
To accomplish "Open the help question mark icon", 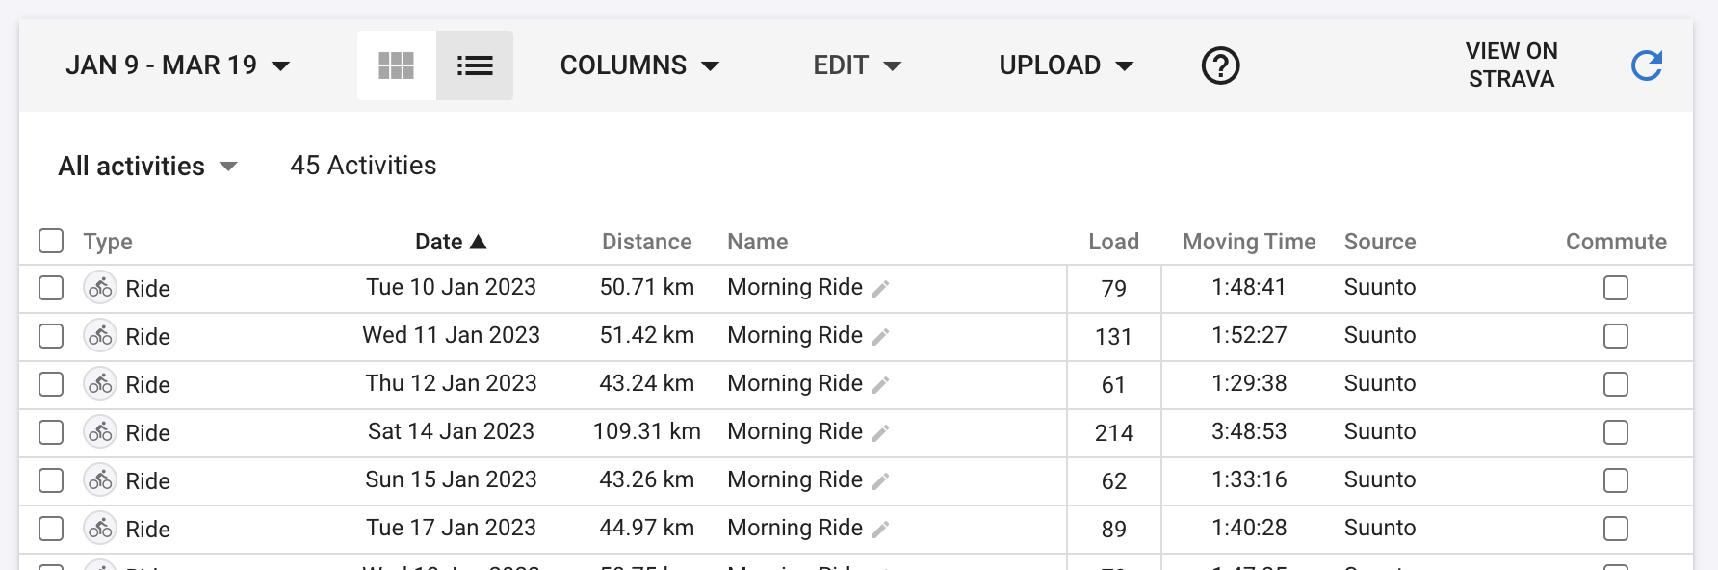I will 1220,65.
